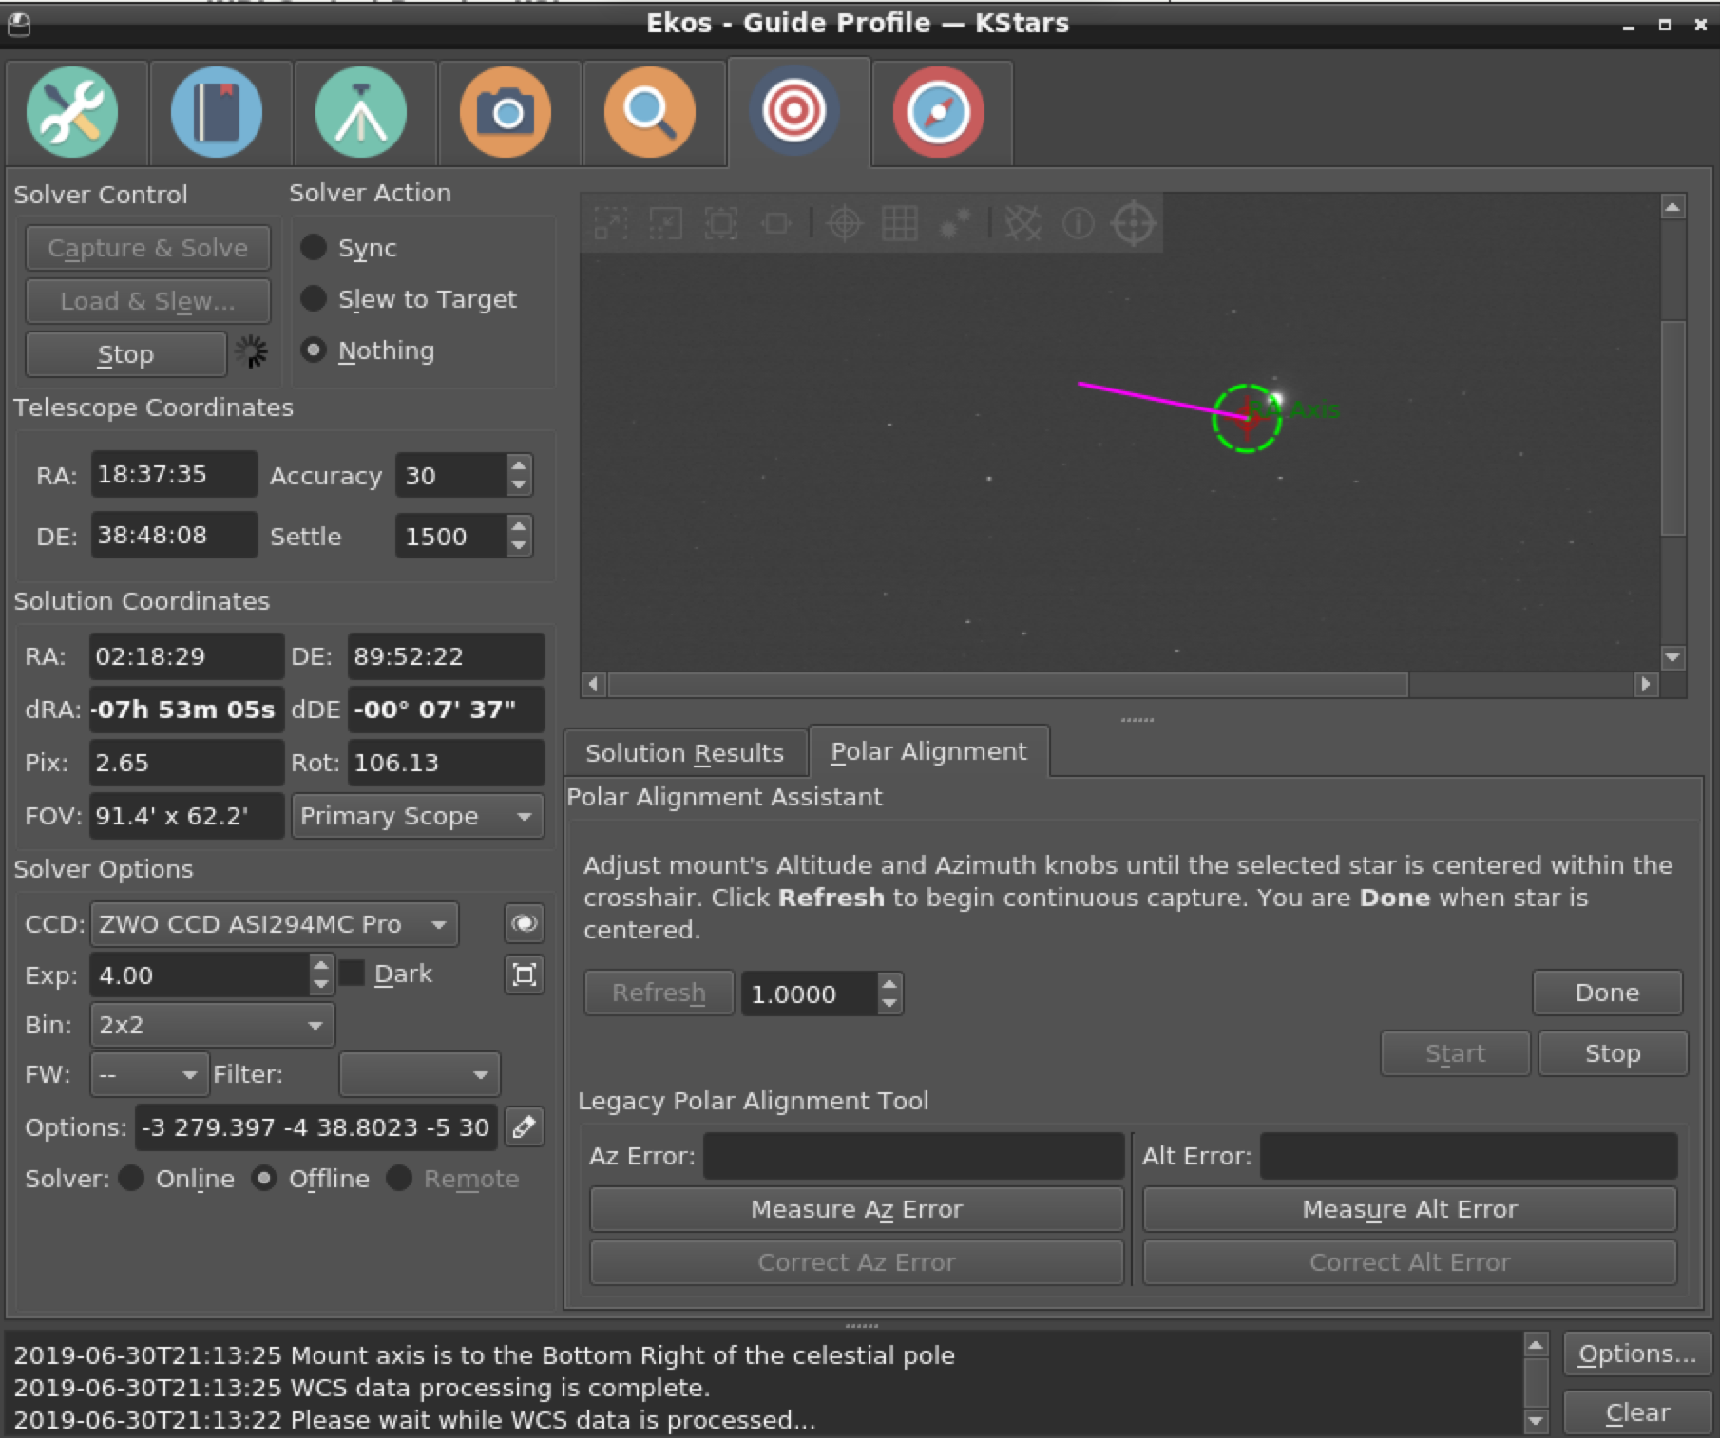Click the Alt Error field
Image resolution: width=1720 pixels, height=1438 pixels.
(x=1468, y=1156)
